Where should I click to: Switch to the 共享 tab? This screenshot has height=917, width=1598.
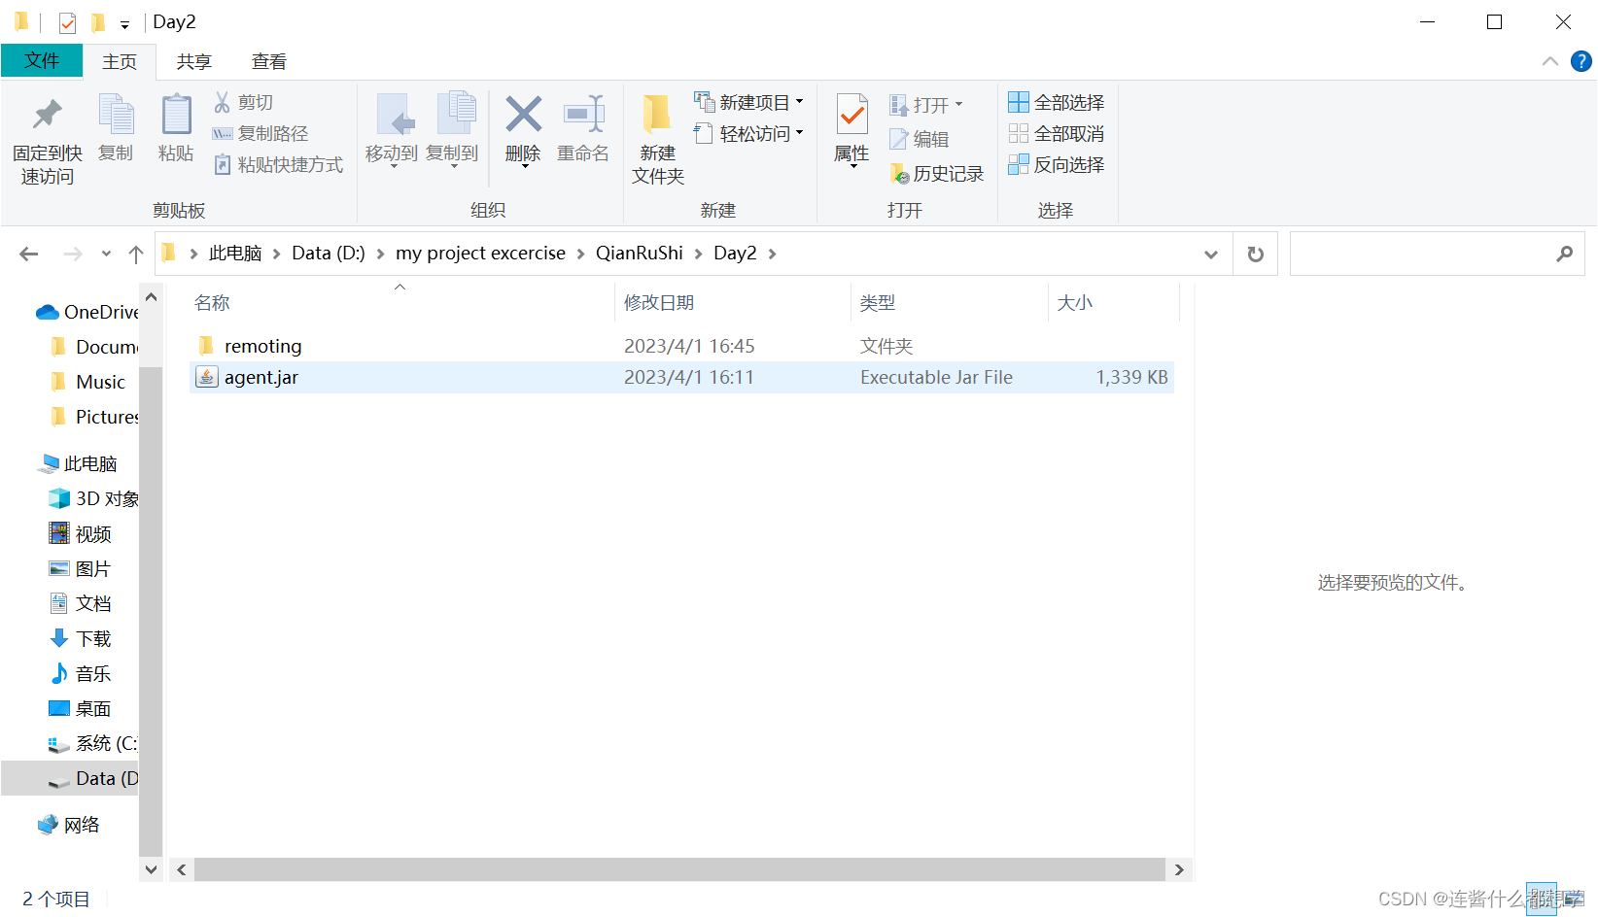pos(193,60)
